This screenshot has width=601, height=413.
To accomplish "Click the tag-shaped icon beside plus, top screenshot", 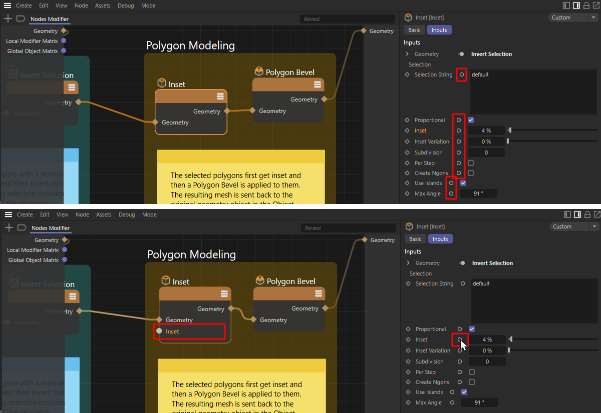I will (x=21, y=19).
